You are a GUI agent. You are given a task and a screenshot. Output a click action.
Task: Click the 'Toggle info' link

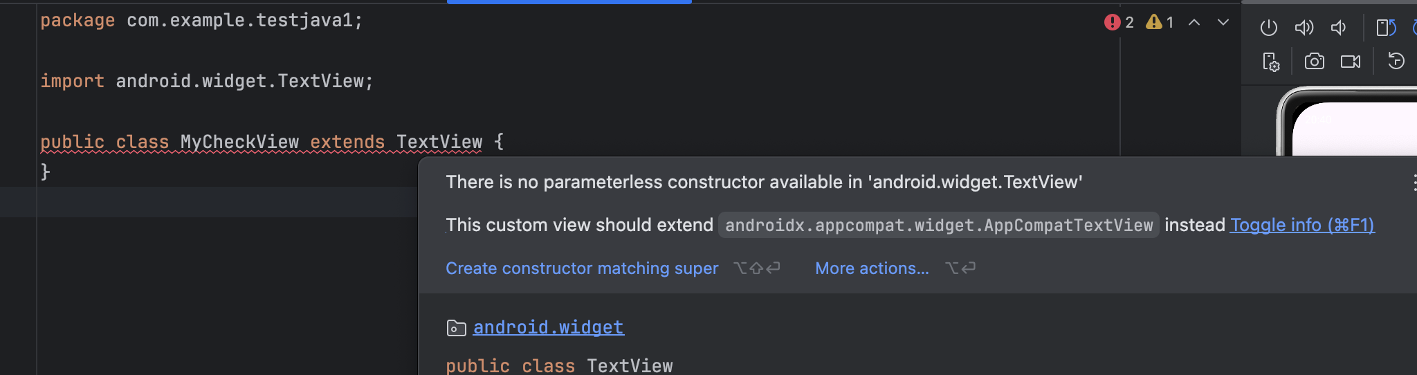pos(1301,225)
